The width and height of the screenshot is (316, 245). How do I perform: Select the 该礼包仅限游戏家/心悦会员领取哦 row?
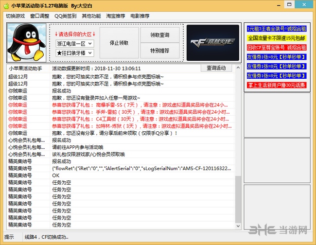point(121,154)
